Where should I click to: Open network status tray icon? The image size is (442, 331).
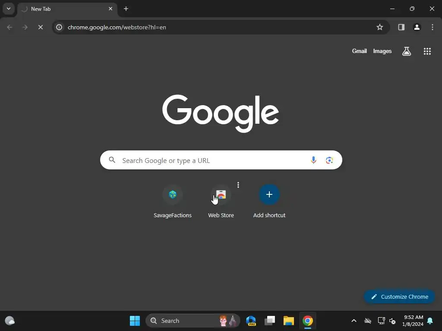pos(382,321)
